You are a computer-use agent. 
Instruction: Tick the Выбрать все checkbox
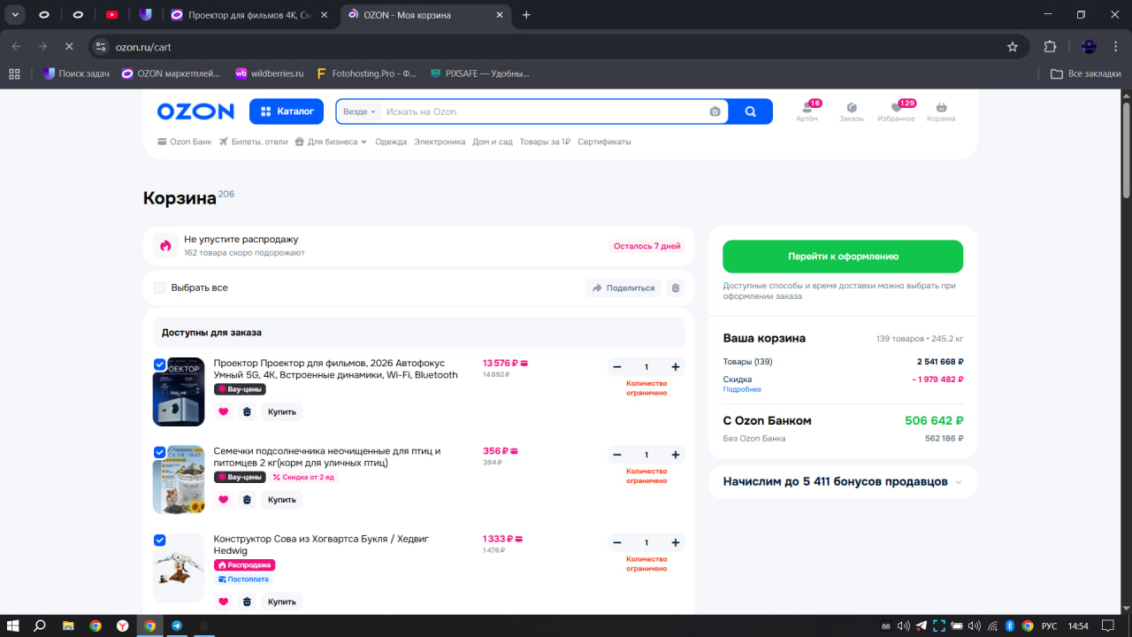[x=160, y=288]
